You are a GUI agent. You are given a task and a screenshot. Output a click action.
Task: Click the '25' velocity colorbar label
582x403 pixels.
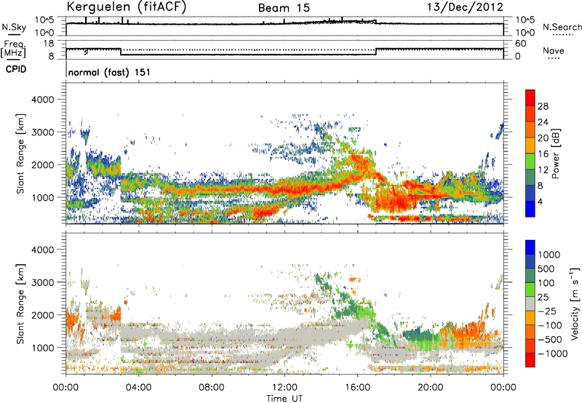[543, 298]
